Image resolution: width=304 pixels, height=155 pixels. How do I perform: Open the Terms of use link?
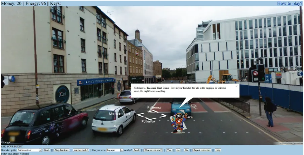[297, 143]
